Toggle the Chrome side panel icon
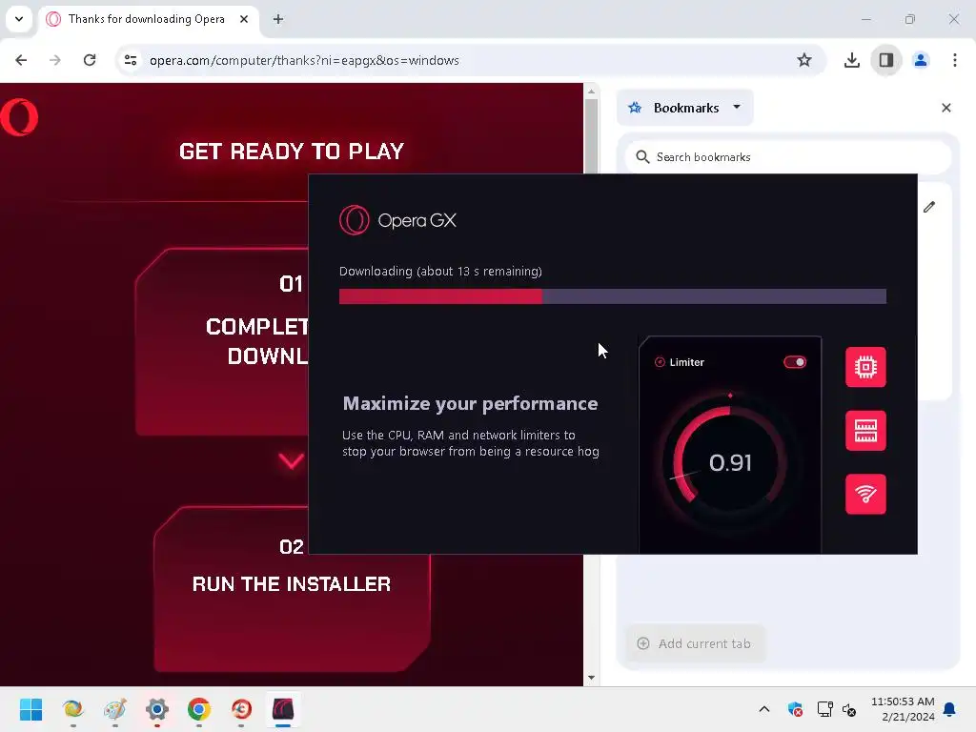This screenshot has height=732, width=976. (886, 60)
